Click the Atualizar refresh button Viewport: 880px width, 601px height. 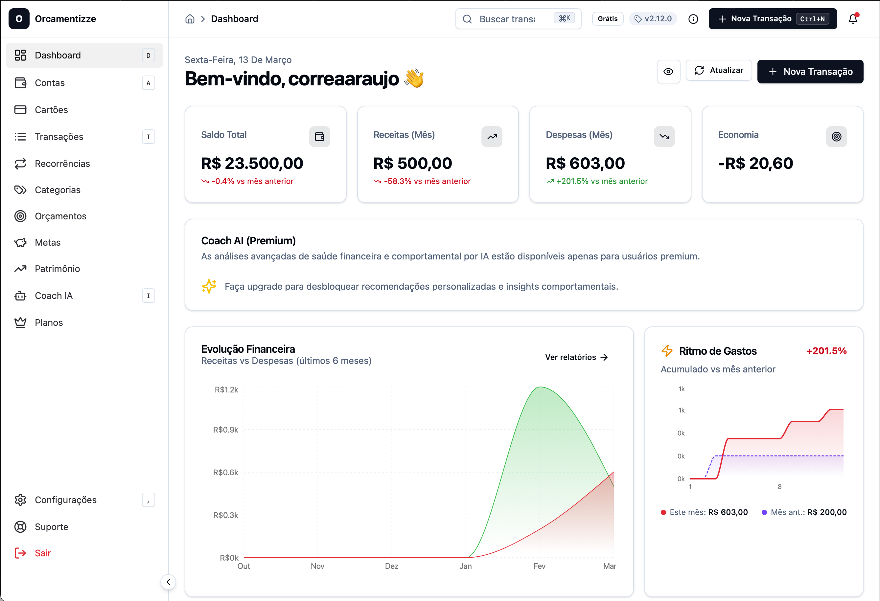[718, 70]
